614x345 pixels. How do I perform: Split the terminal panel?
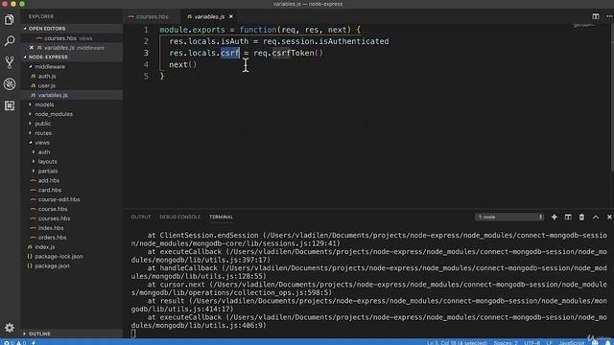568,218
